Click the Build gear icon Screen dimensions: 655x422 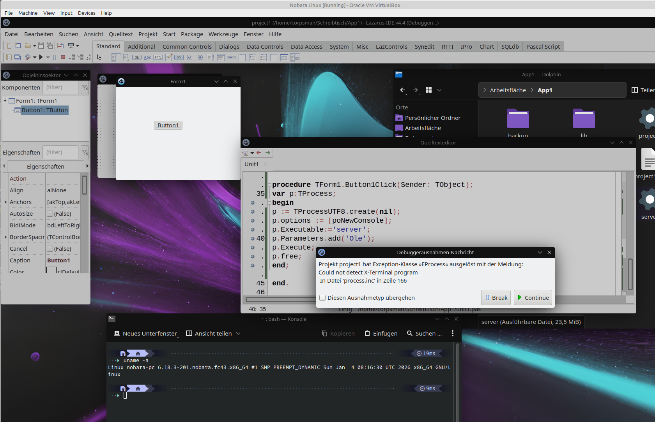(x=28, y=57)
